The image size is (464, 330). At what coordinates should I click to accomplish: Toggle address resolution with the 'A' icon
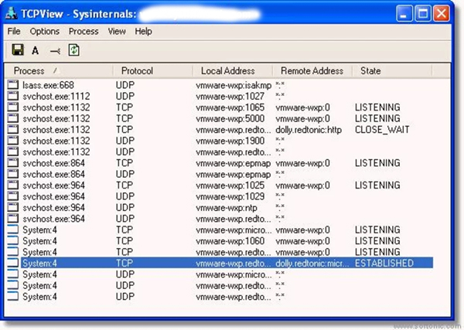tap(36, 50)
